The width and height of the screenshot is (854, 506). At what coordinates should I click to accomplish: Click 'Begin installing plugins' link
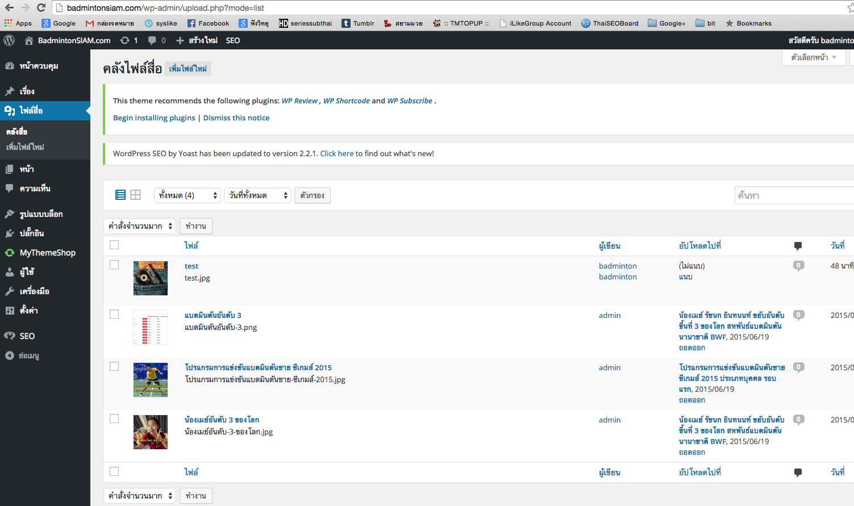click(x=154, y=118)
